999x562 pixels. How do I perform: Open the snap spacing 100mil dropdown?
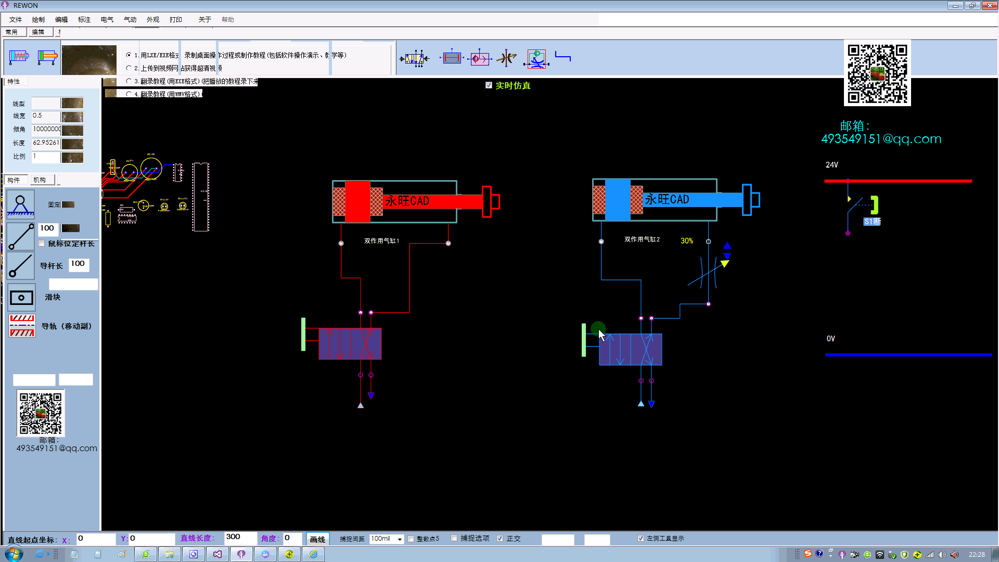coord(400,539)
